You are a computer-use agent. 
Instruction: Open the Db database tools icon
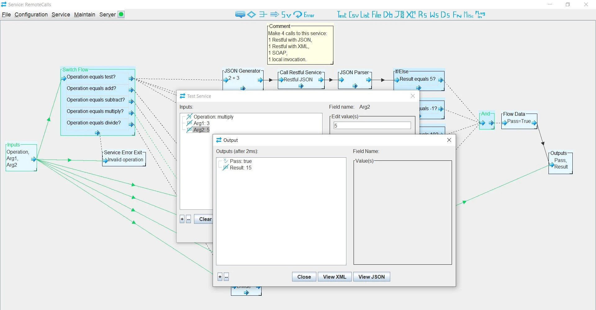(388, 15)
